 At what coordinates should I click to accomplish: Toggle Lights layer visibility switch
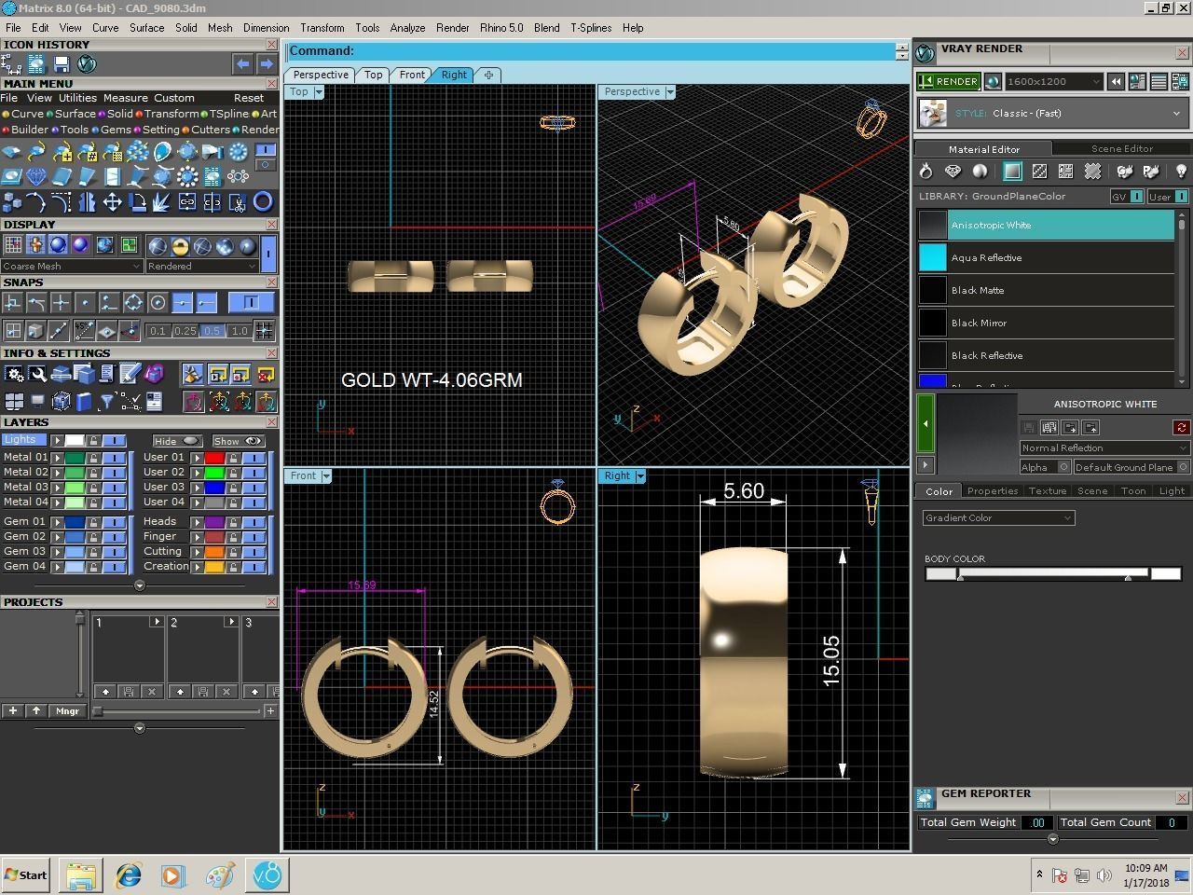point(113,440)
